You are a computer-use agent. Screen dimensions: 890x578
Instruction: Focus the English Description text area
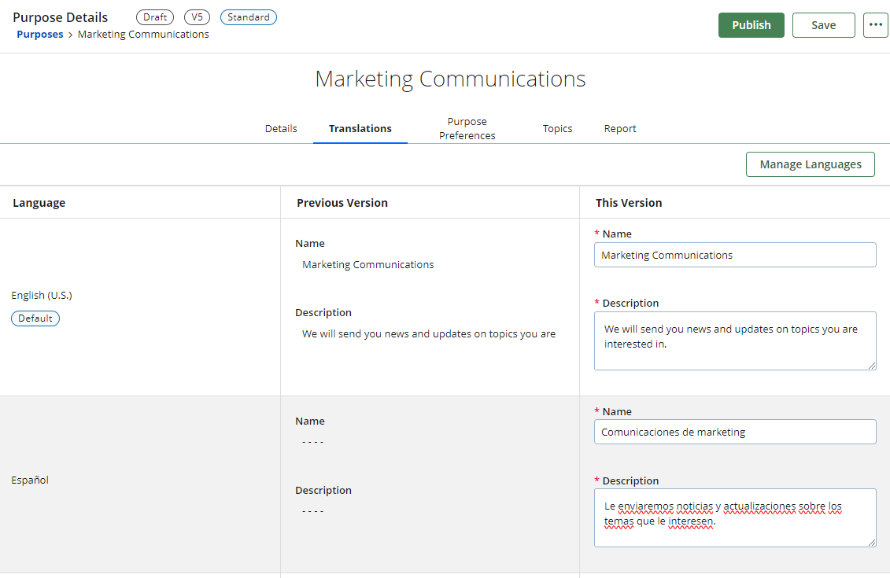pos(734,341)
